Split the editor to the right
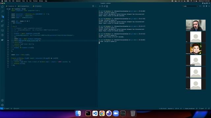 coord(93,6)
